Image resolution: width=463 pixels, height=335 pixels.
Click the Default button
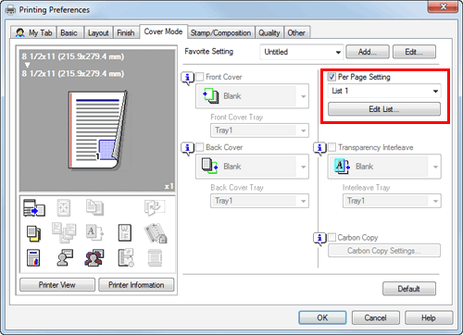[x=409, y=289]
